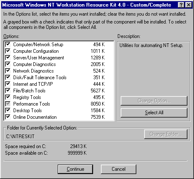Toggle the Registry Tools checkbox

[x=8, y=97]
